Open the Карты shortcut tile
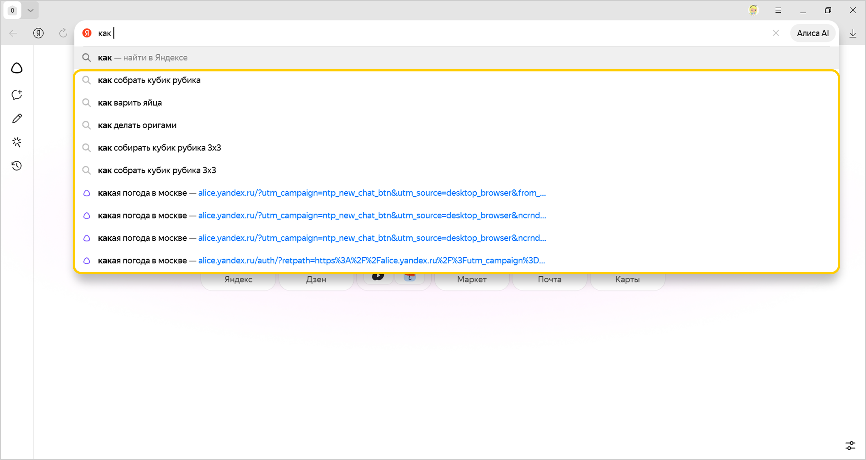This screenshot has height=460, width=866. 628,280
